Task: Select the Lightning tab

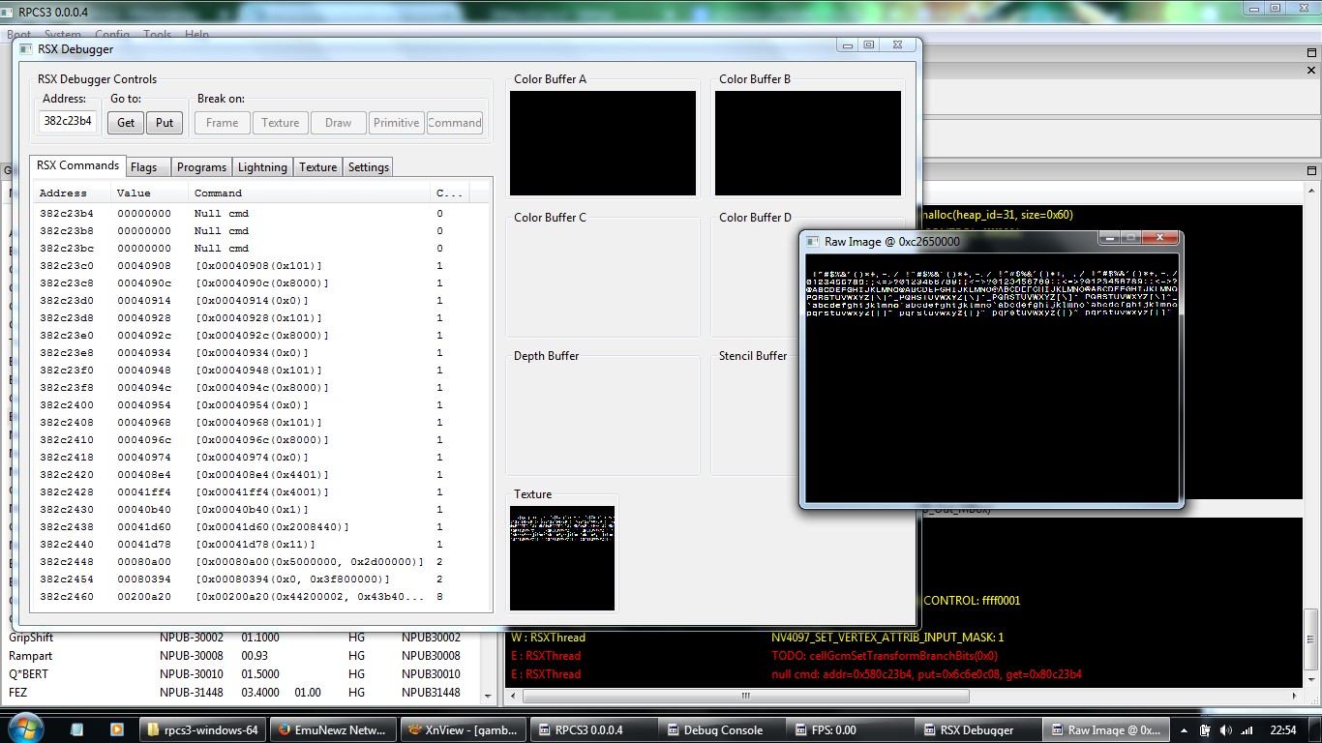Action: [262, 167]
